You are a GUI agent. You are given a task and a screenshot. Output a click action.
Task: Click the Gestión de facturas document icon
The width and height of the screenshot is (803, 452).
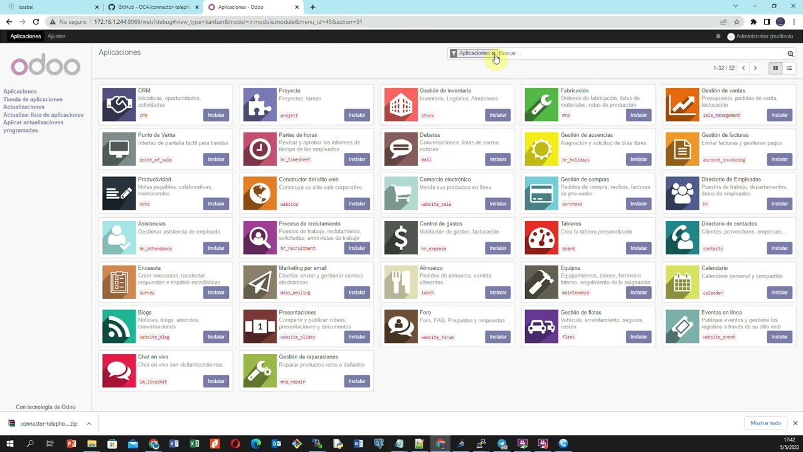[683, 149]
